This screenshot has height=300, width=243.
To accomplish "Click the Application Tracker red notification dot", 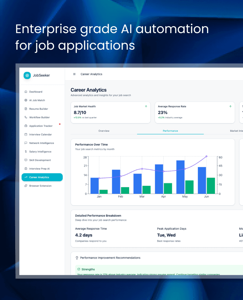I will [60, 124].
